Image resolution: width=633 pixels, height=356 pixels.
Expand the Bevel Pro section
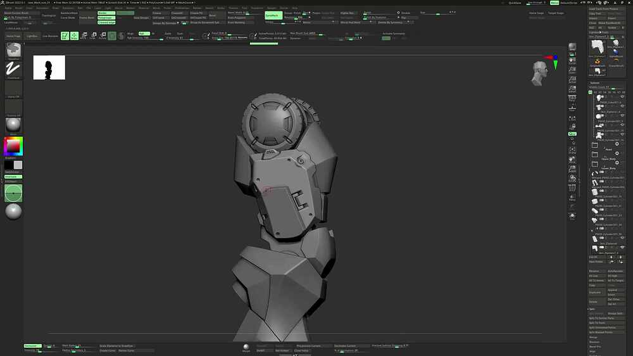click(595, 346)
